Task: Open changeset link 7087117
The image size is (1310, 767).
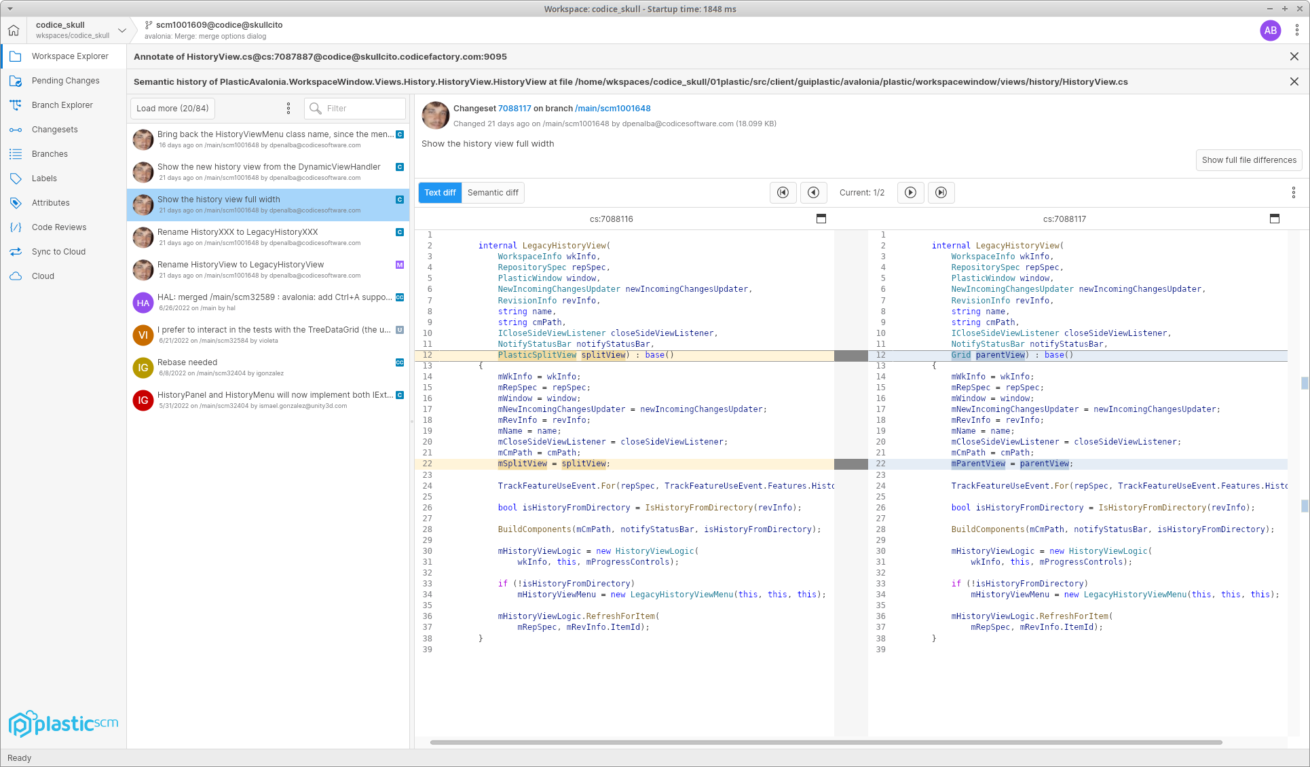Action: coord(514,108)
